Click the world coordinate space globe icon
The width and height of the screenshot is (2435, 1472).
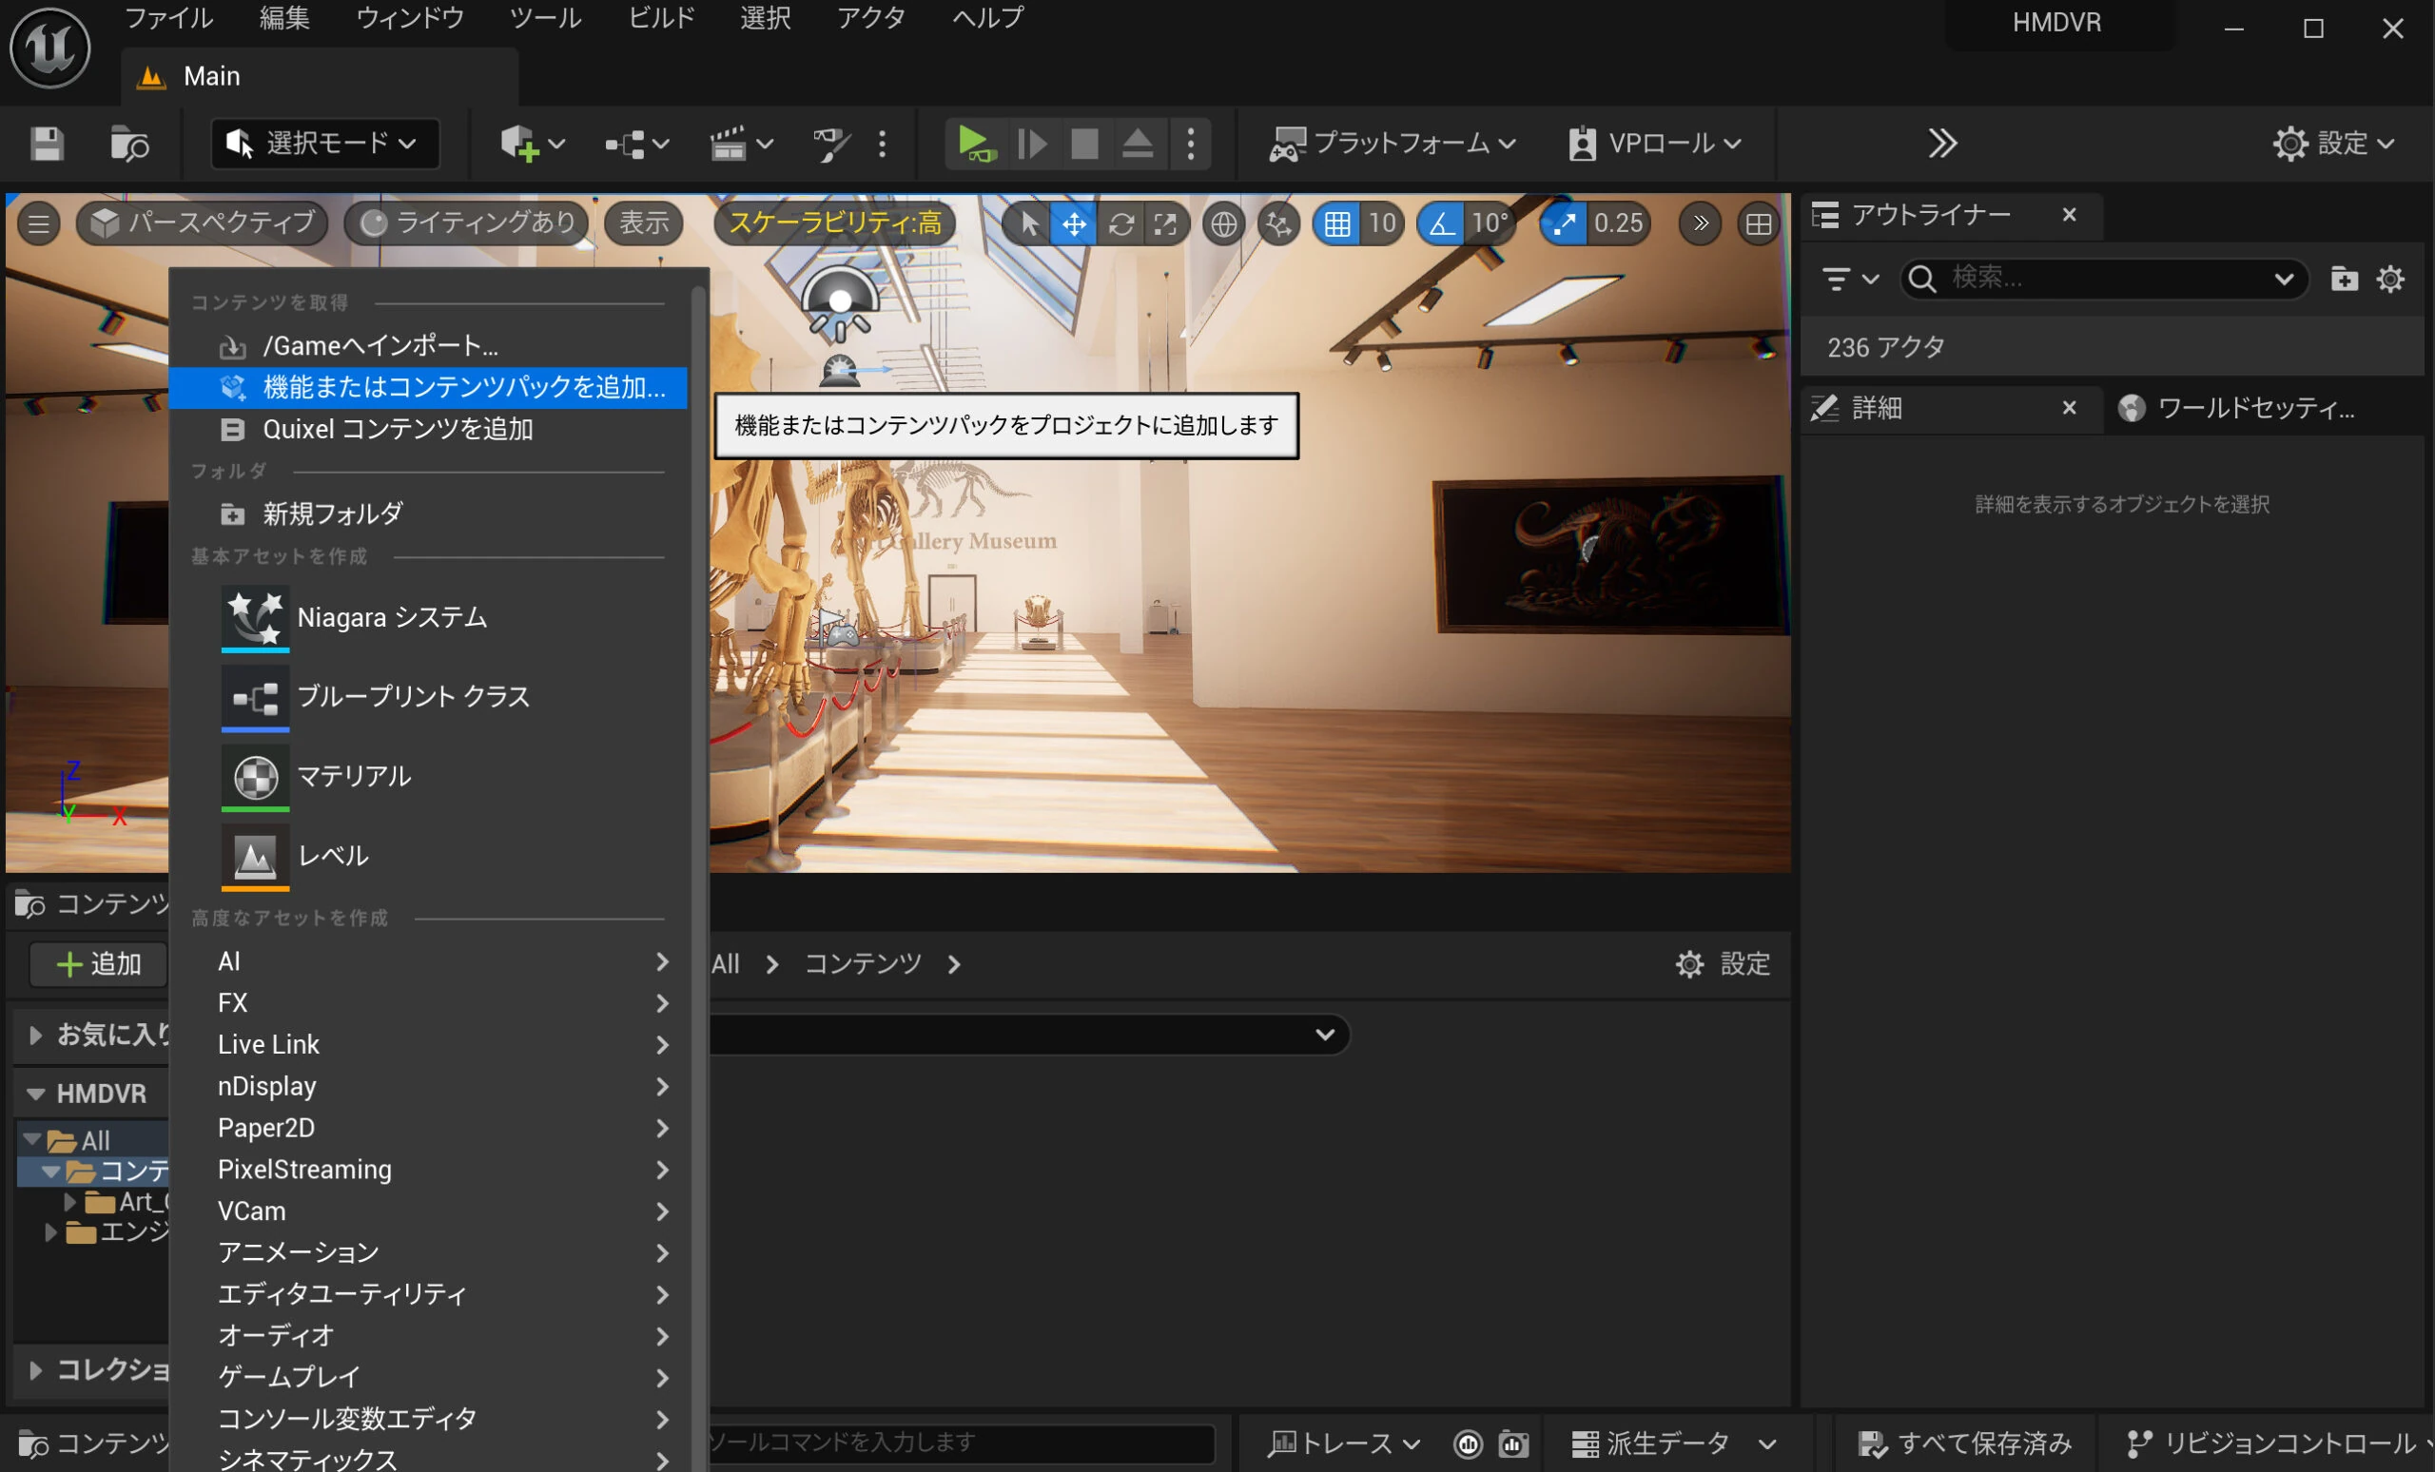(x=1223, y=224)
